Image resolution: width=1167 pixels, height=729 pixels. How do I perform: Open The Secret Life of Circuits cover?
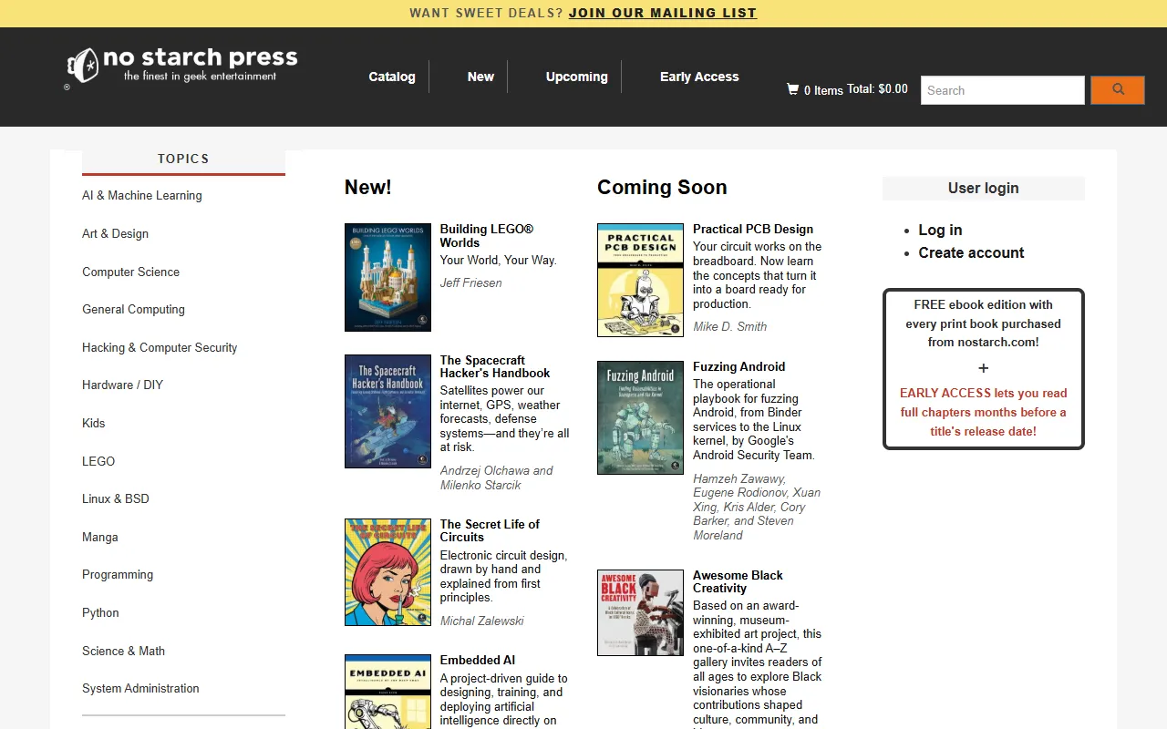(387, 572)
